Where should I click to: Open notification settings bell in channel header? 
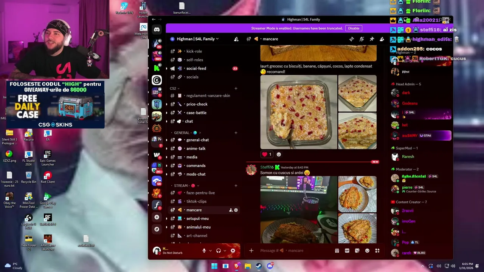click(x=362, y=39)
